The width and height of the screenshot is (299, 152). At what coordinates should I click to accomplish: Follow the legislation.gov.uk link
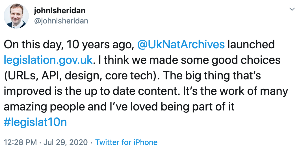tap(48, 60)
